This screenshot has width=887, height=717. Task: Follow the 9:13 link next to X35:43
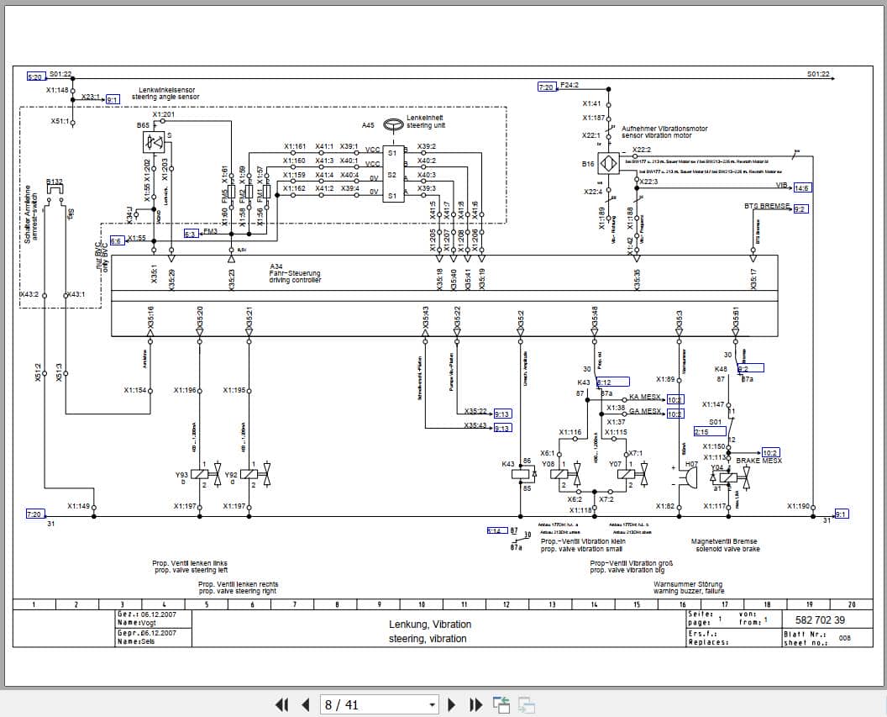pyautogui.click(x=502, y=428)
